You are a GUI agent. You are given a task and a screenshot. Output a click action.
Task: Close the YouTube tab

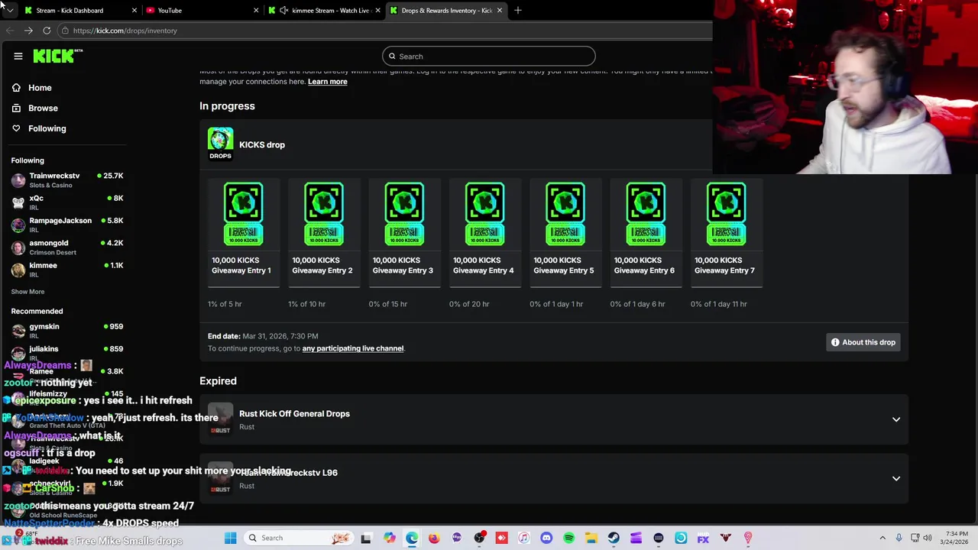(256, 11)
